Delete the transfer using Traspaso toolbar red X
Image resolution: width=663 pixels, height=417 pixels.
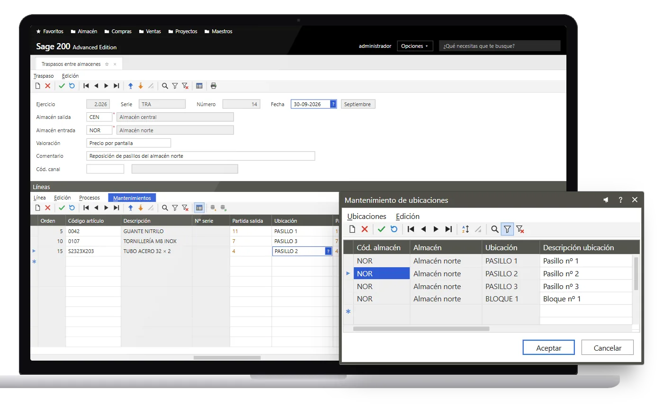pyautogui.click(x=48, y=86)
